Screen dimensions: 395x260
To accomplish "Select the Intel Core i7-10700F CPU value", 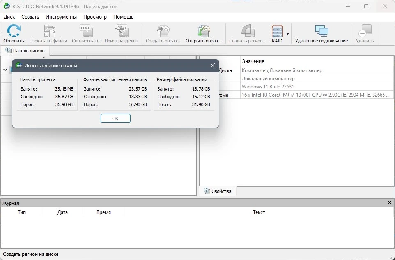I will [x=316, y=95].
